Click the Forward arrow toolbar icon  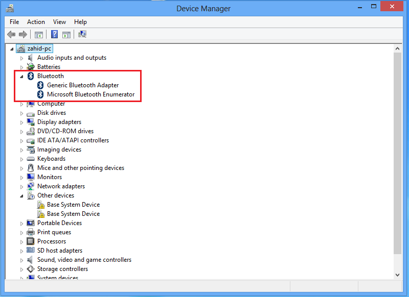23,34
